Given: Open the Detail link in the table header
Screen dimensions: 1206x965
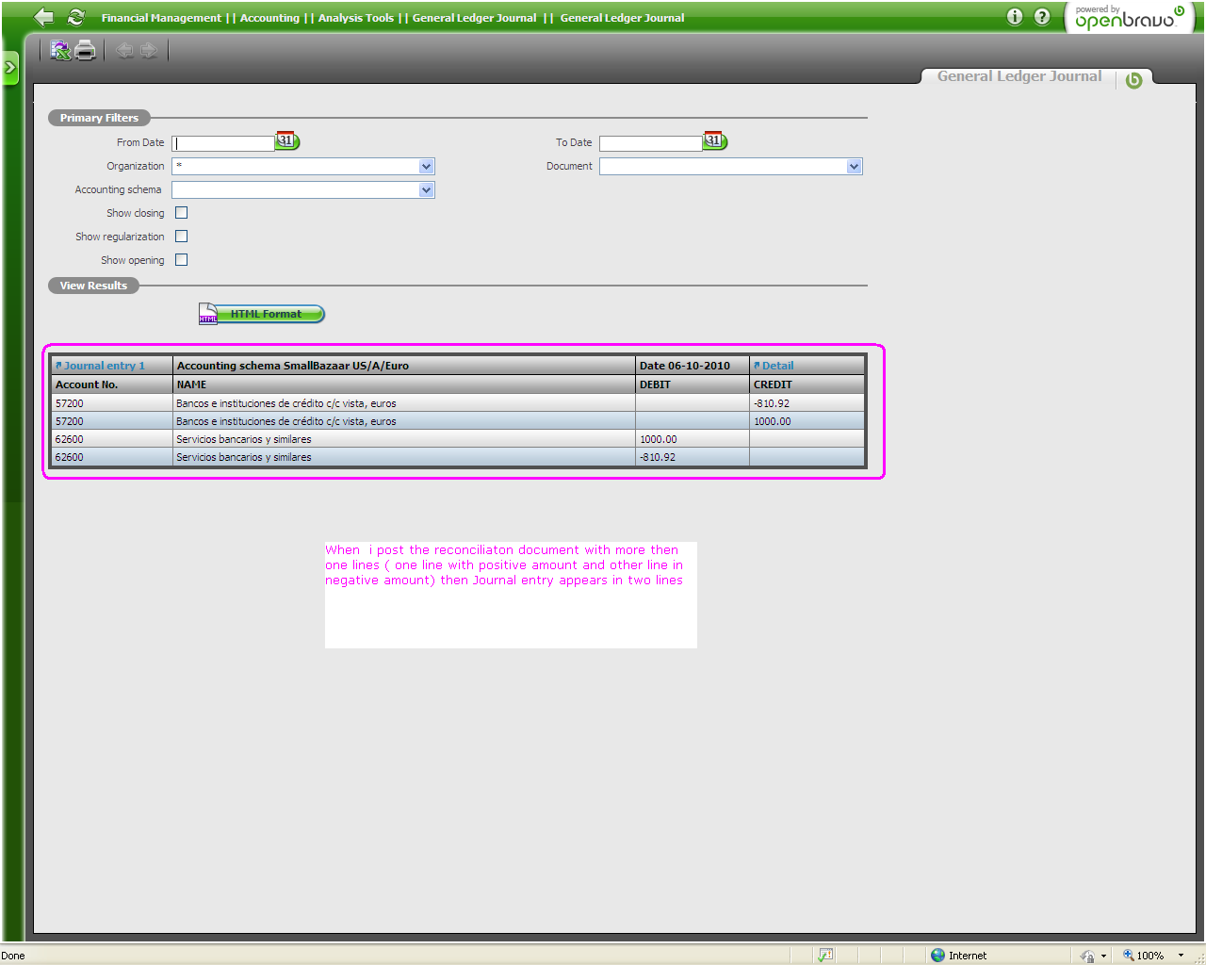Looking at the screenshot, I should pyautogui.click(x=774, y=366).
